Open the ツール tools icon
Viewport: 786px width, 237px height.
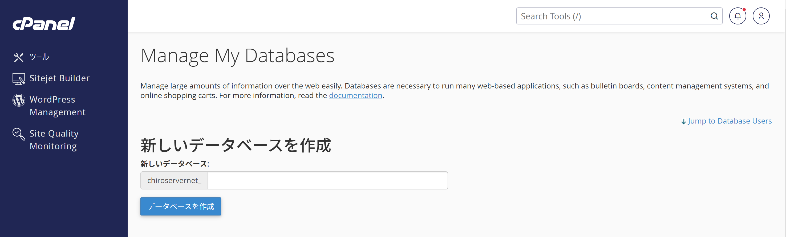click(x=19, y=57)
